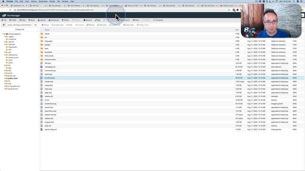Viewport: 305px width, 171px height.
Task: Open the Window menu in menu bar
Action: coord(65,1)
